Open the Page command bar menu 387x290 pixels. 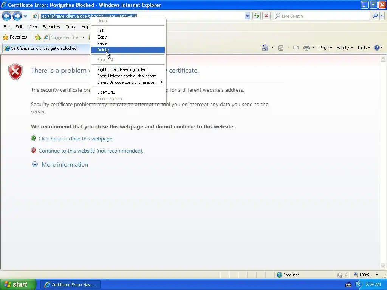(325, 48)
